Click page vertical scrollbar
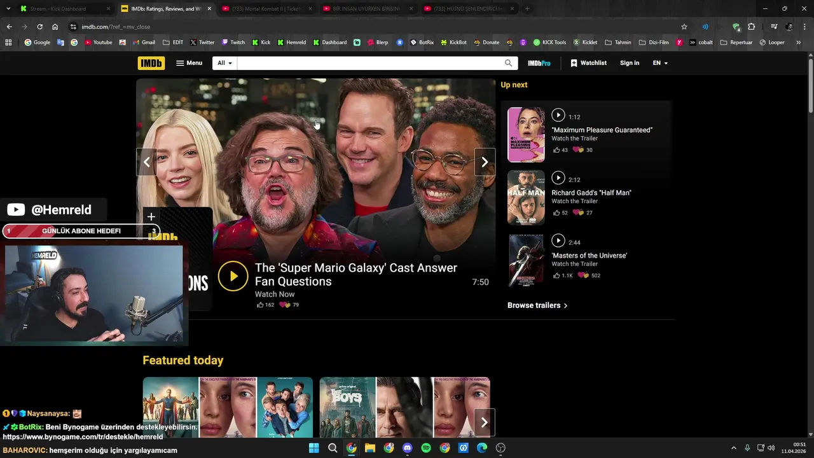This screenshot has width=814, height=458. (810, 86)
